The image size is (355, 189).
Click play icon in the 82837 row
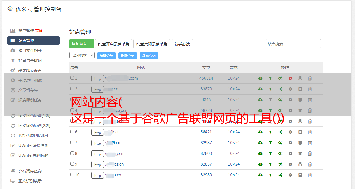coord(290,164)
